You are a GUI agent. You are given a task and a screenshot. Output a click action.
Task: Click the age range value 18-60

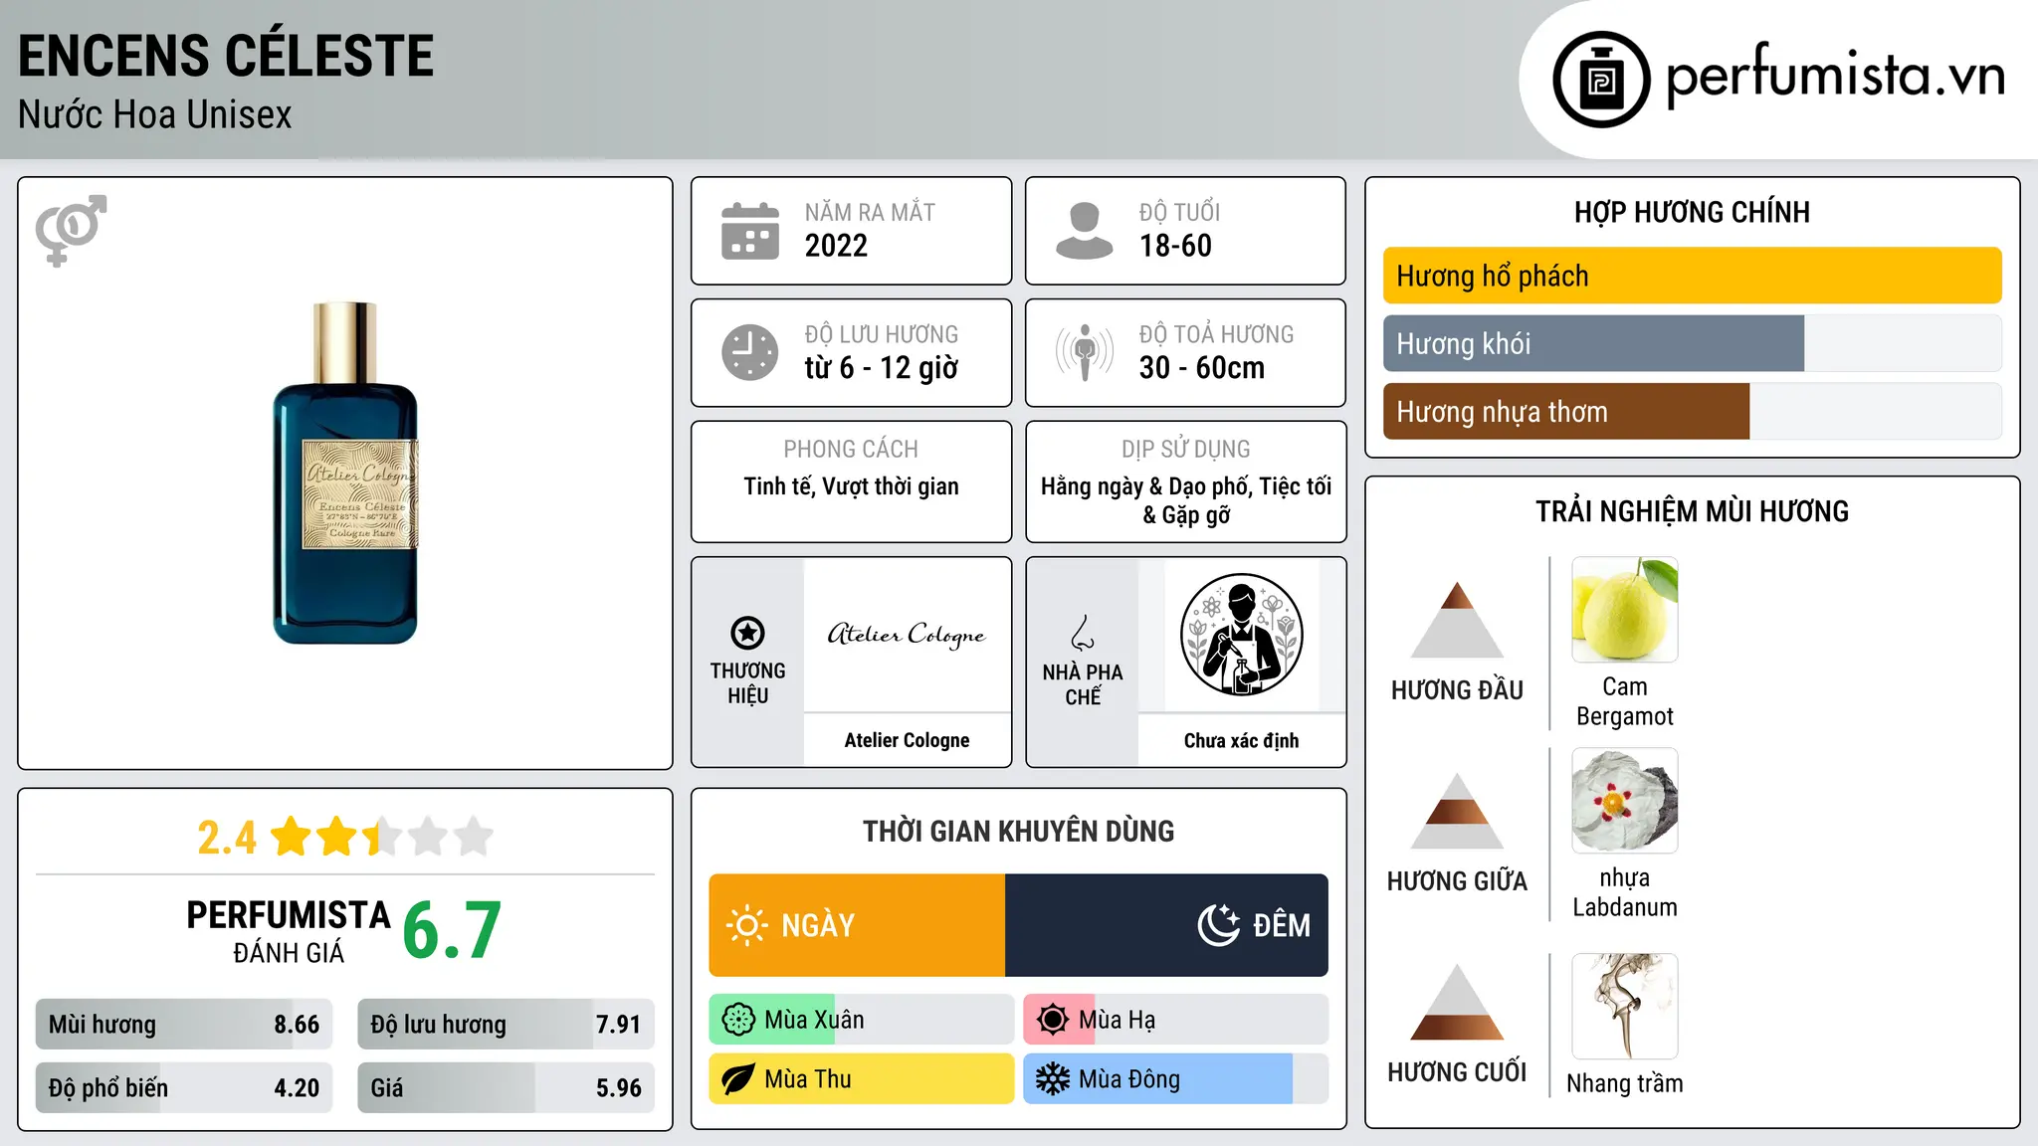click(1175, 246)
